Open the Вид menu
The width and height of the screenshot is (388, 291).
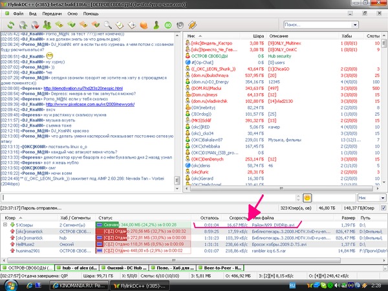click(x=32, y=14)
